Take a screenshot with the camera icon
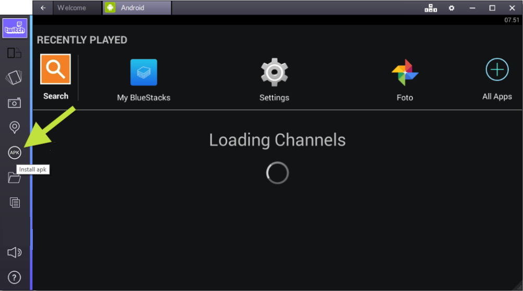This screenshot has height=291, width=523. pos(15,103)
